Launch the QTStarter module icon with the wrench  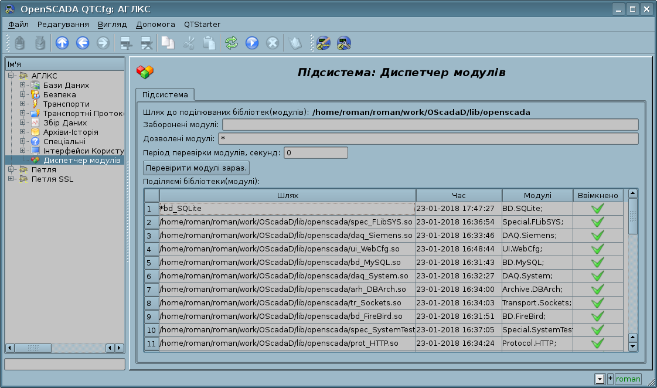[x=343, y=43]
